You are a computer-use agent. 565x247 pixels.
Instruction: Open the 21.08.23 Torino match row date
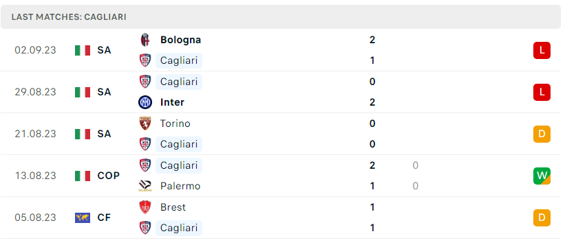pyautogui.click(x=35, y=134)
